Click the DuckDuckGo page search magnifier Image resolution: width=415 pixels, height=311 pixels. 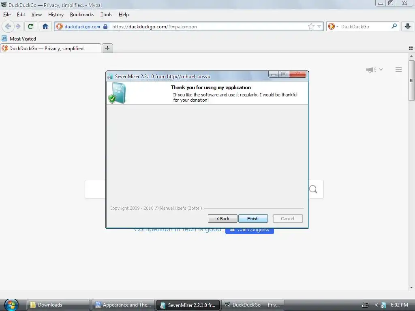[x=313, y=189]
